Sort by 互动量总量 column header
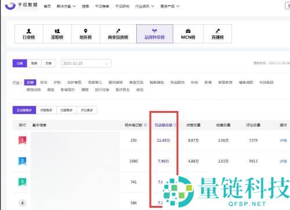The height and width of the screenshot is (210, 290). 164,125
